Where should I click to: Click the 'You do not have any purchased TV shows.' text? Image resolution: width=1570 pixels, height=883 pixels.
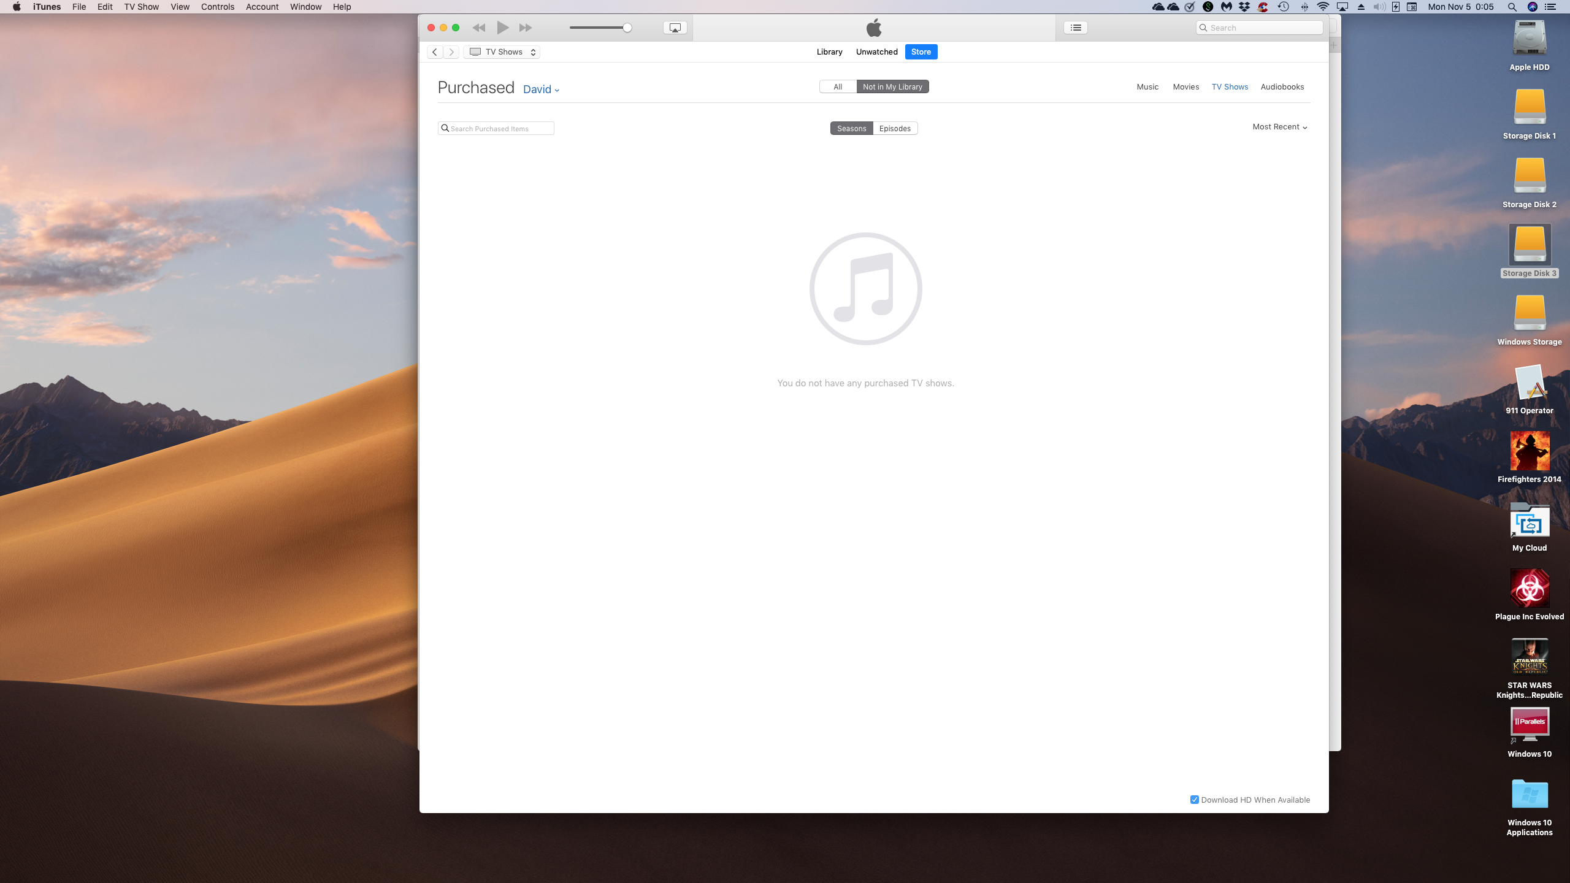[x=865, y=383]
